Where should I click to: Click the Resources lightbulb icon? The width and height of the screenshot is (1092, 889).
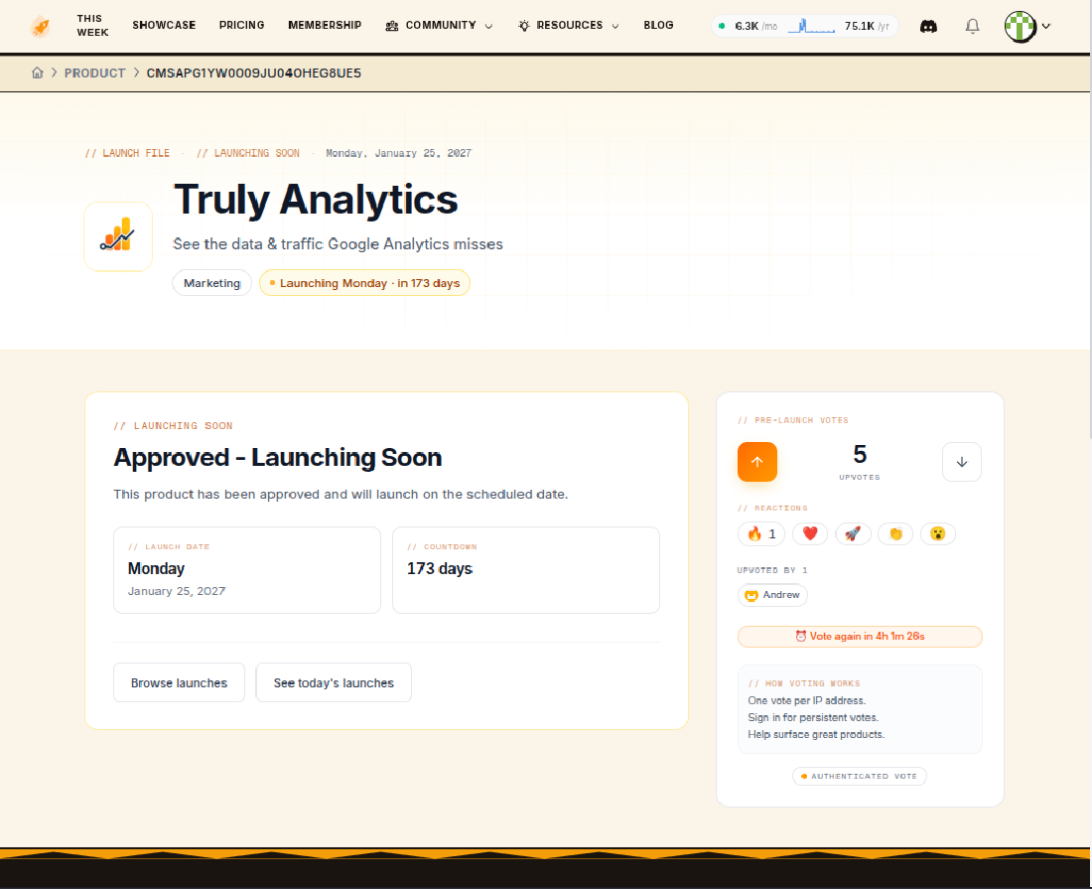(x=524, y=26)
